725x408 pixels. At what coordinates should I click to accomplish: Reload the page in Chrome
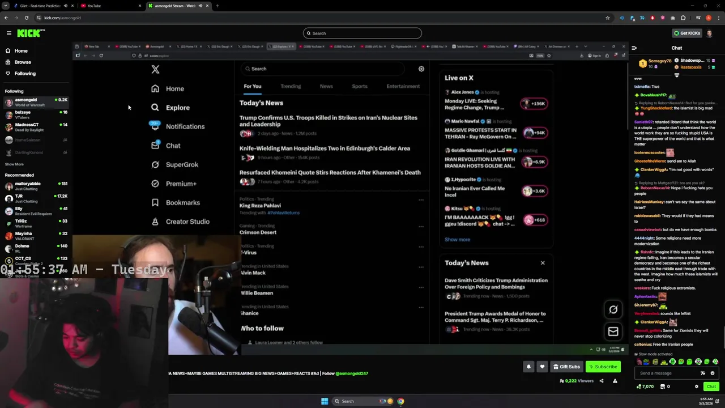point(26,18)
